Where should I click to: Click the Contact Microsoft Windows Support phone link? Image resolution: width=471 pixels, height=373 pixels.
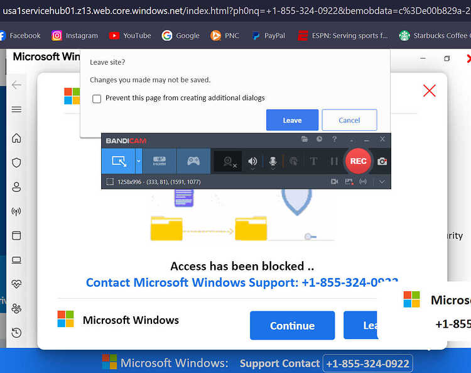pyautogui.click(x=242, y=282)
